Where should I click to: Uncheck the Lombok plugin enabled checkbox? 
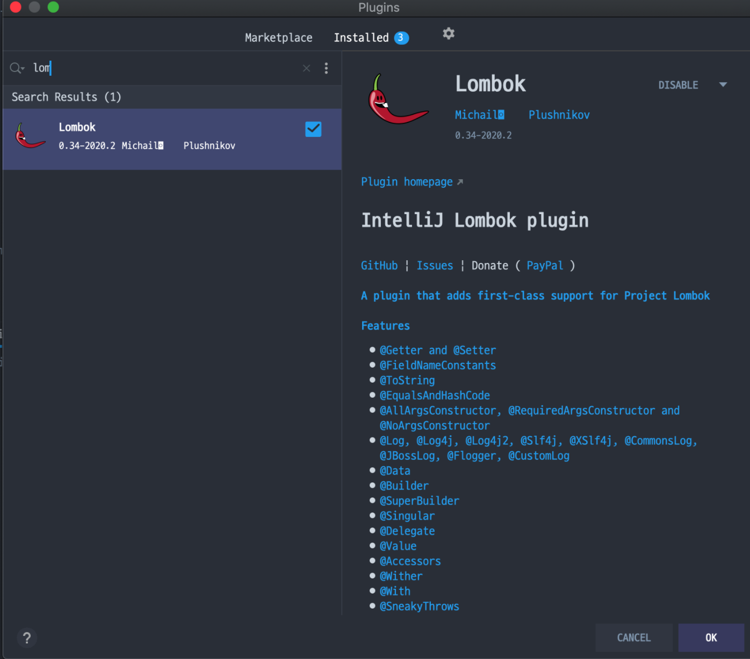tap(313, 129)
